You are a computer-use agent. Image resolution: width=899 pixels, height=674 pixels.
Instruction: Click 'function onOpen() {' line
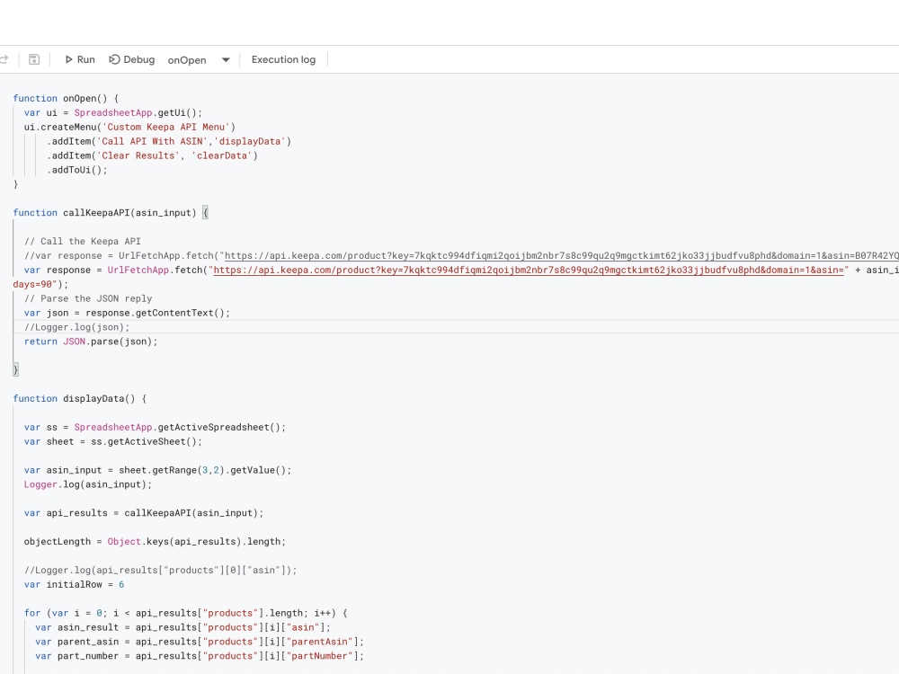66,99
